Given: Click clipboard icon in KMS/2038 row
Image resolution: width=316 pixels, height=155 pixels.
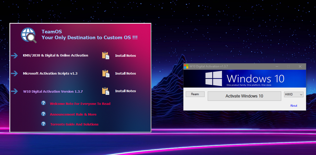Looking at the screenshot, I should tap(106, 55).
